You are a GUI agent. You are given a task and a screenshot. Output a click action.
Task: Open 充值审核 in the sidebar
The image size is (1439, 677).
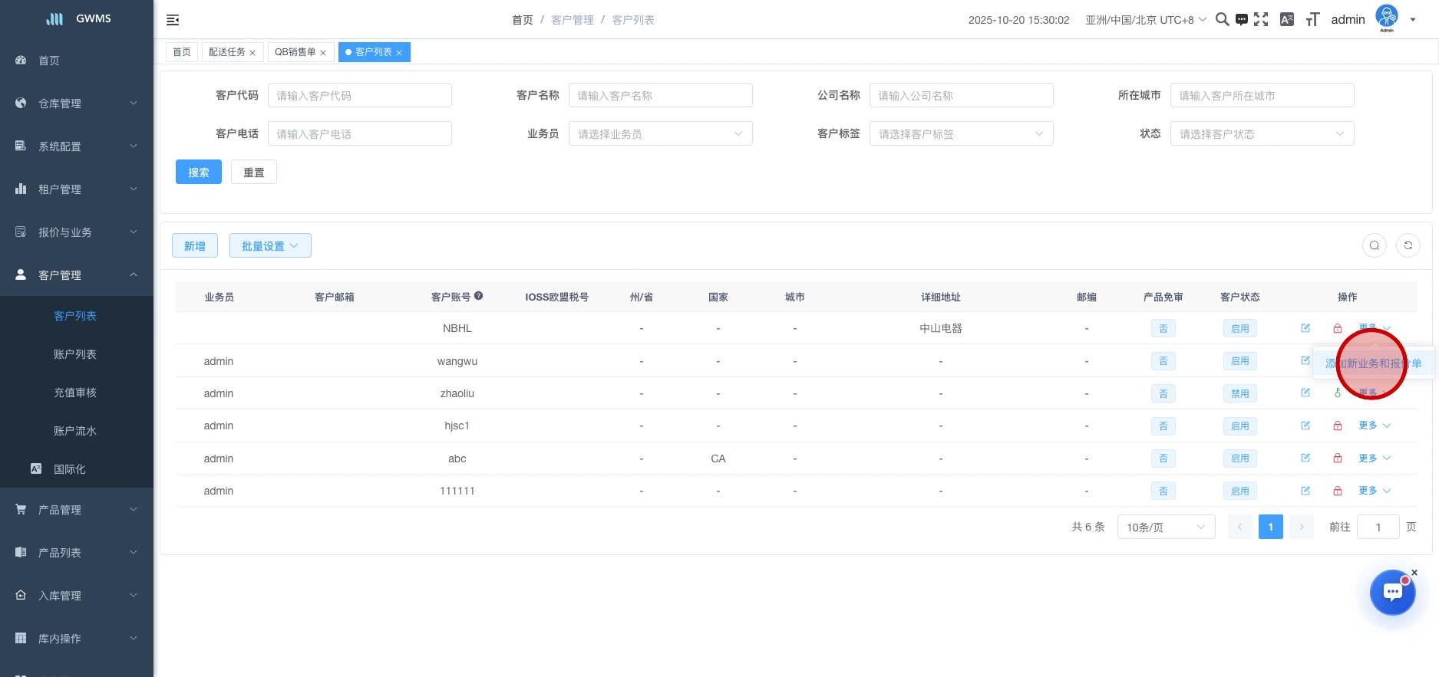[75, 393]
